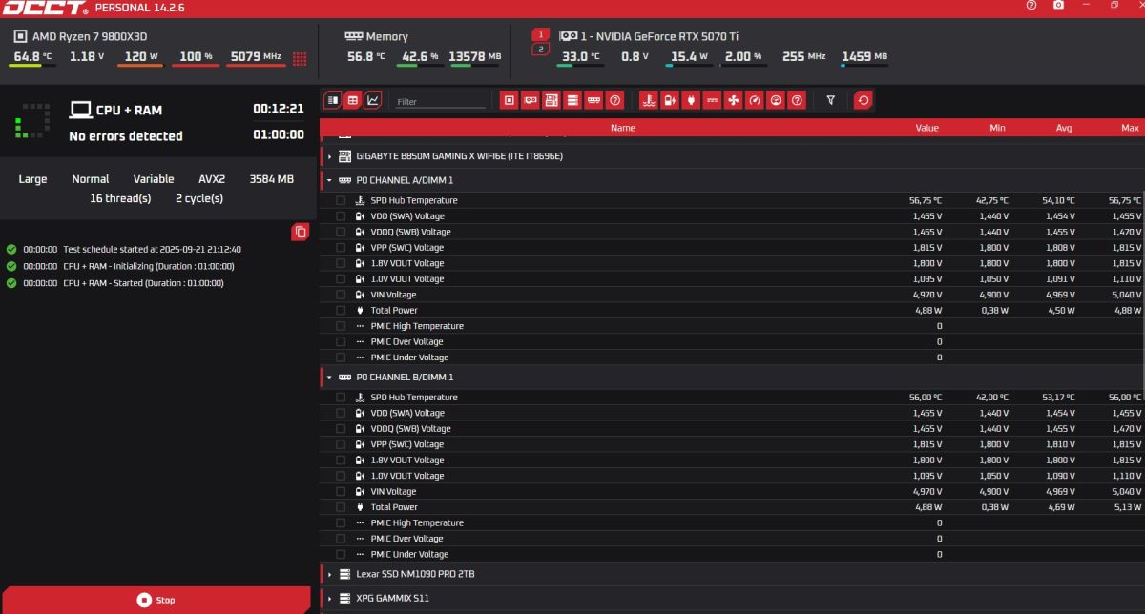Expand the Lexar SSD NM1090 PRO 2TB group

tap(329, 575)
